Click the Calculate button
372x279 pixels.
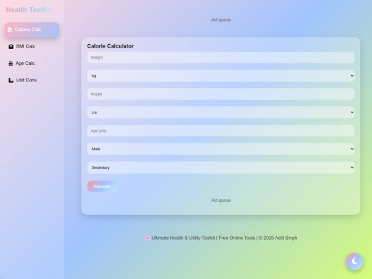point(102,187)
